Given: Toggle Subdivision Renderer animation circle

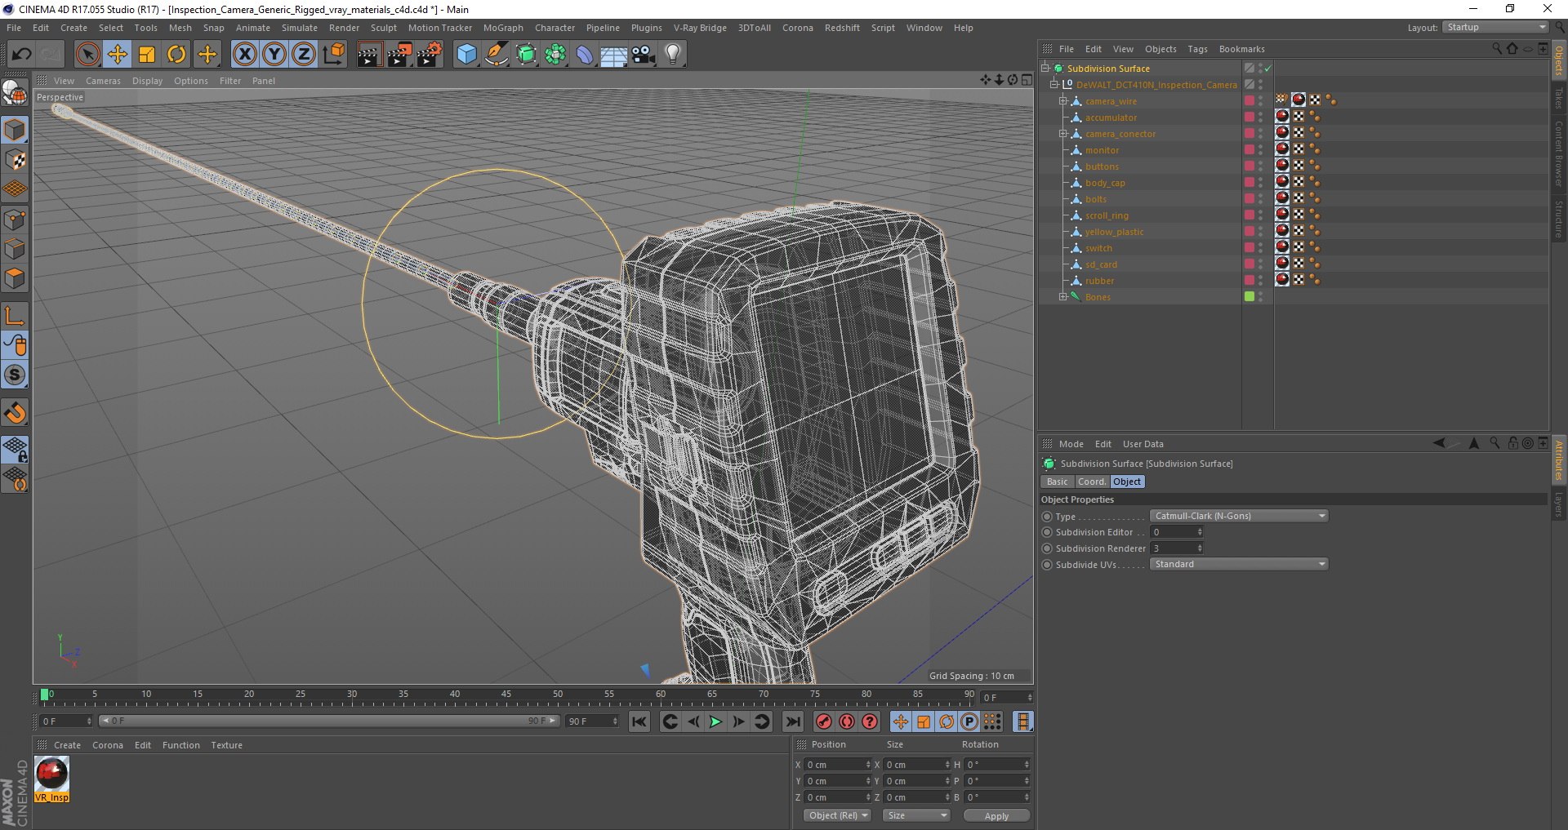Looking at the screenshot, I should tap(1047, 548).
